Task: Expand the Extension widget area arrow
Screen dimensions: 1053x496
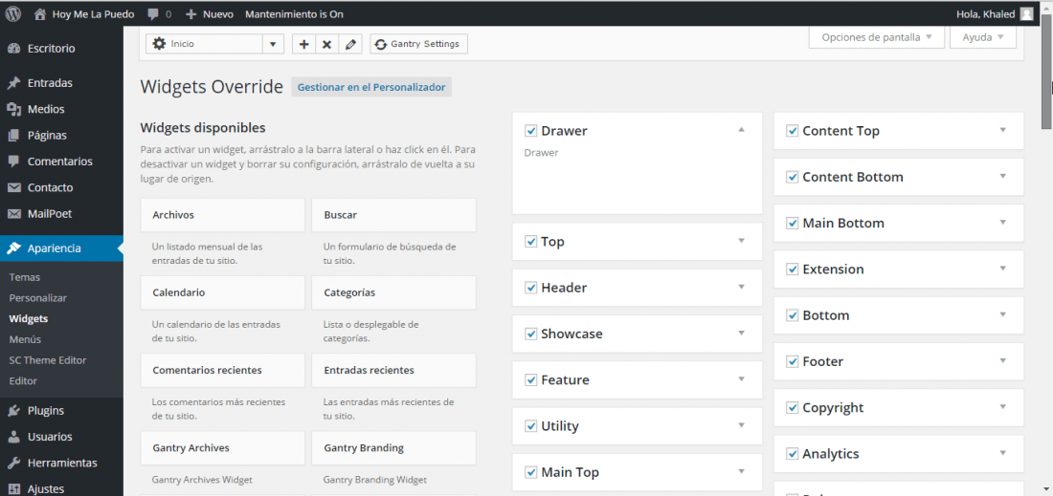Action: pos(1002,269)
